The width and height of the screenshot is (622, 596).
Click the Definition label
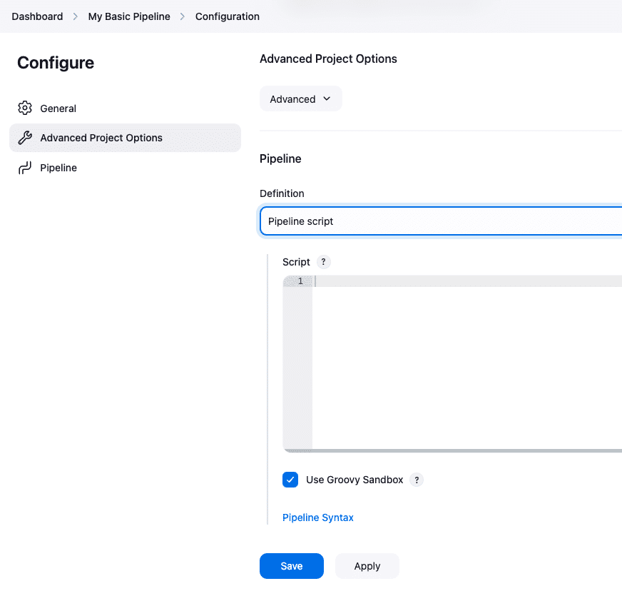tap(282, 193)
